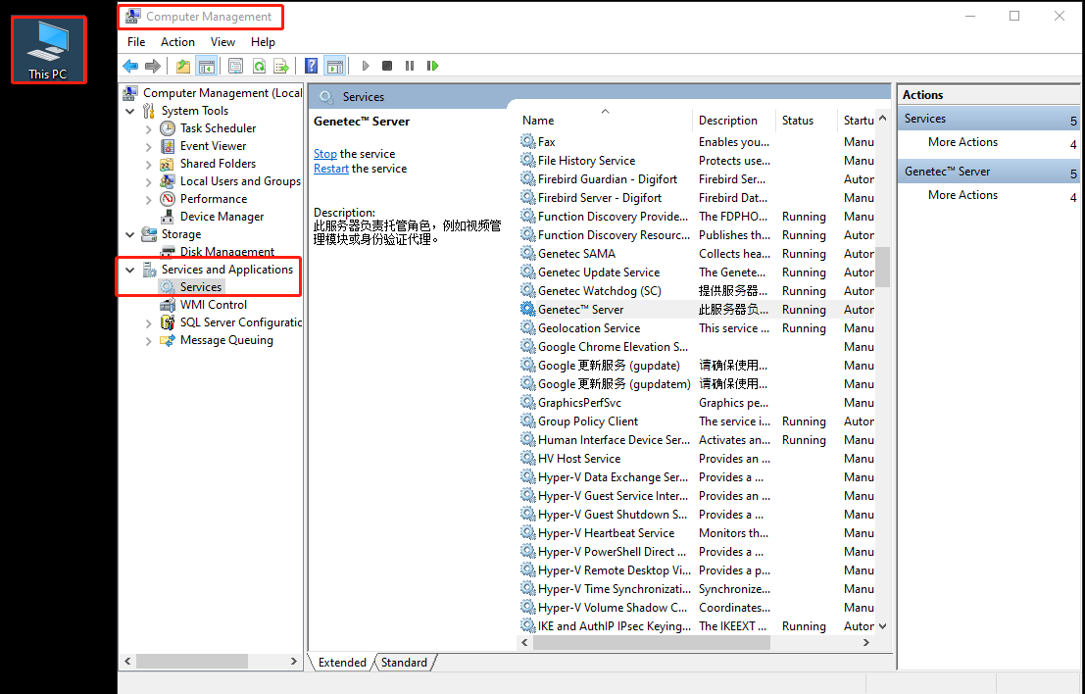Click the Start Service play icon

[x=366, y=66]
